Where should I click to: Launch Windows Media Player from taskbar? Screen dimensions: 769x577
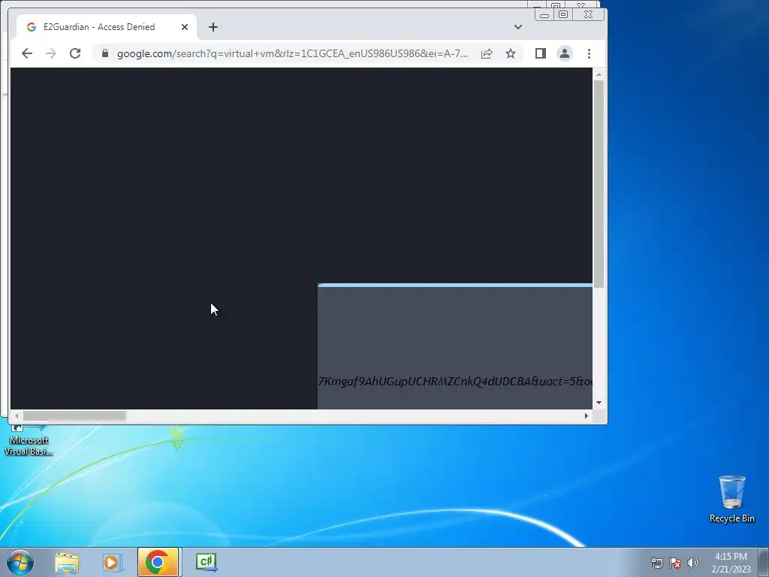[x=113, y=562]
